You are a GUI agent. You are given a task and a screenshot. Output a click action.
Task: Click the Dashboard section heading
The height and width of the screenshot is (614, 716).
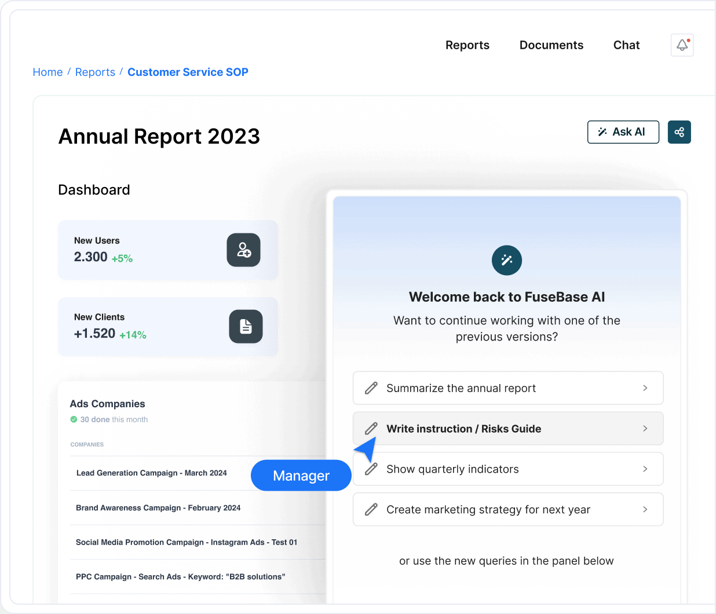[94, 190]
